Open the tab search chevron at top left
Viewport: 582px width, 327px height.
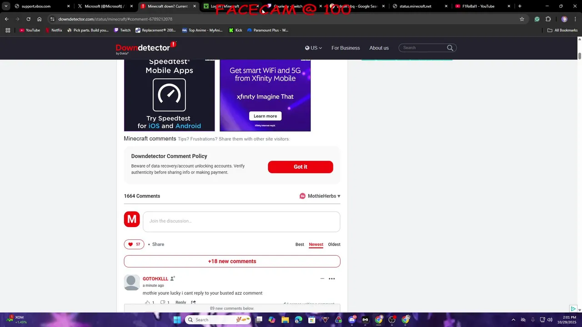pos(6,6)
